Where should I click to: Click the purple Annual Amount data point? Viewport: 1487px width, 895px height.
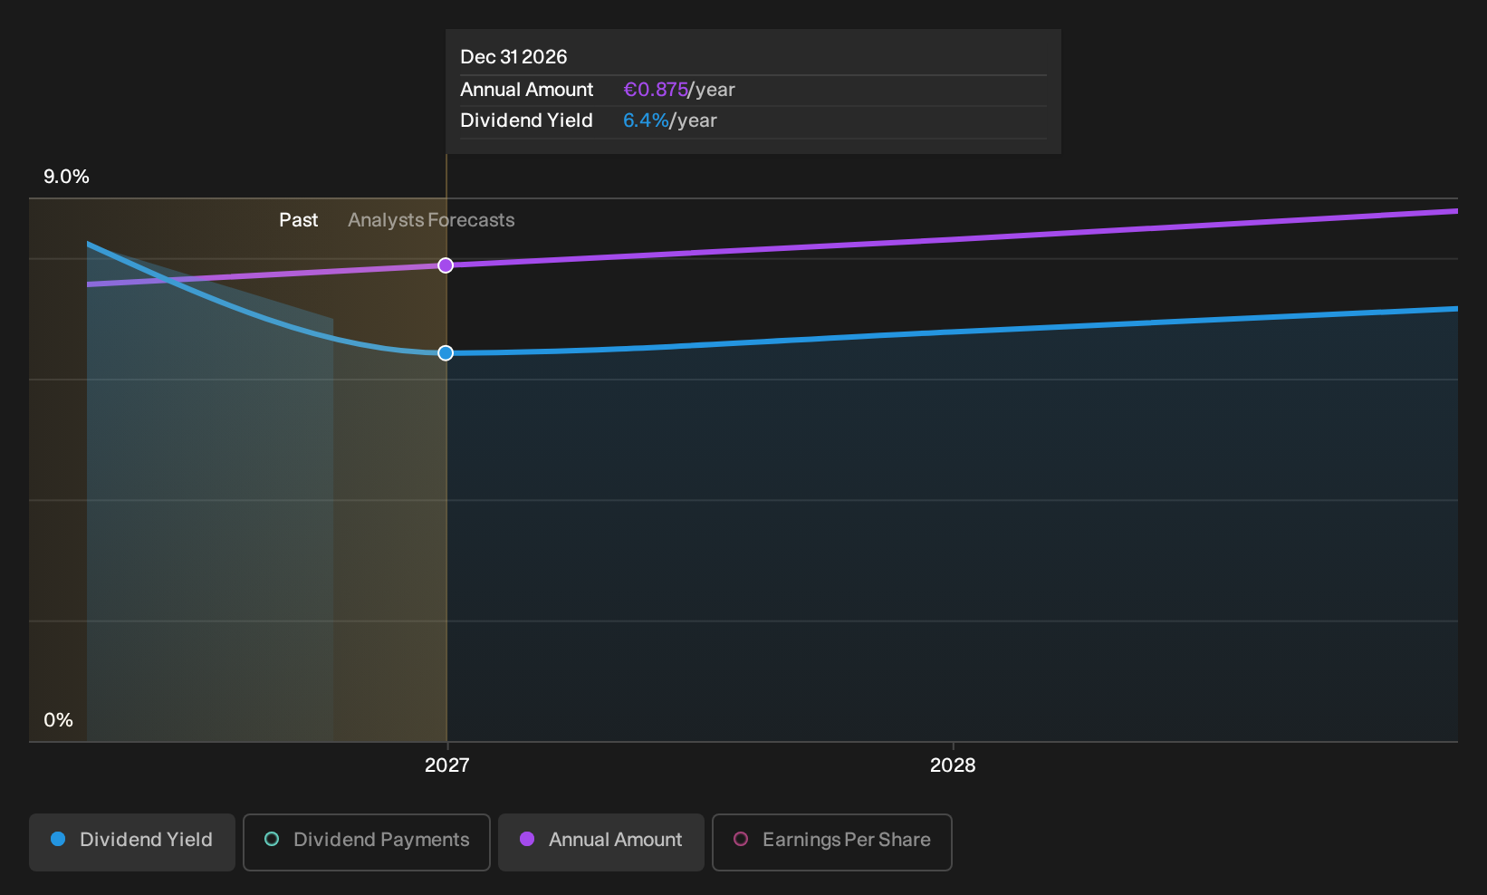[446, 265]
